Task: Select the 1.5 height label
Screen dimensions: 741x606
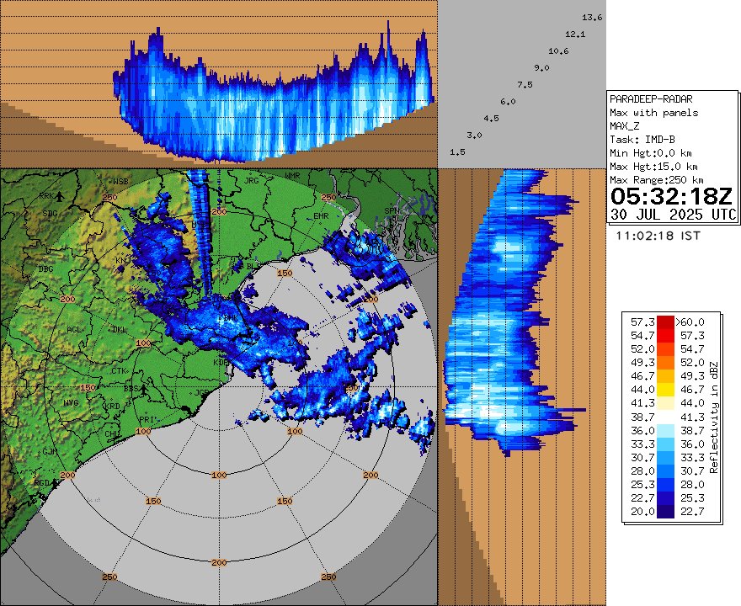Action: 457,152
